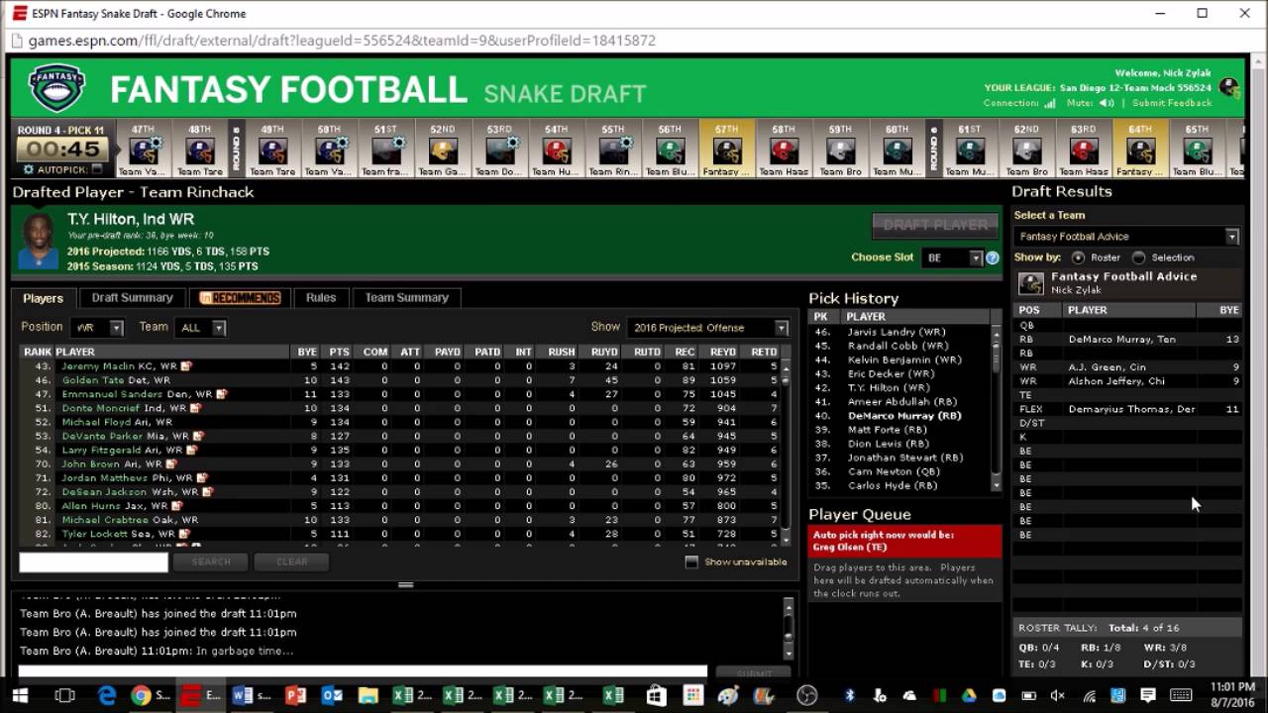This screenshot has width=1268, height=713.
Task: Open the Team dropdown showing ALL
Action: click(x=200, y=328)
